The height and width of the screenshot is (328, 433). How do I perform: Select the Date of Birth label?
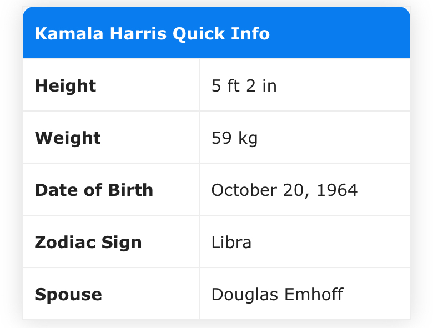click(94, 190)
